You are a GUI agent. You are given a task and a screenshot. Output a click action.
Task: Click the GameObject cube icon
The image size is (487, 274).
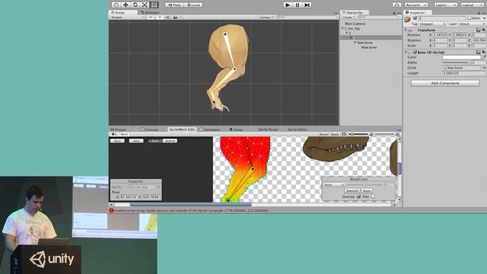[408, 20]
